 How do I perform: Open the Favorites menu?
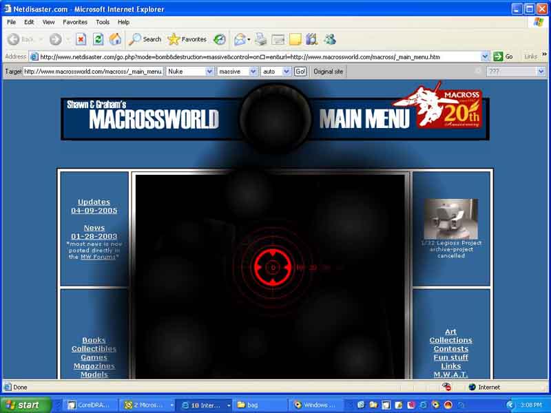[75, 22]
